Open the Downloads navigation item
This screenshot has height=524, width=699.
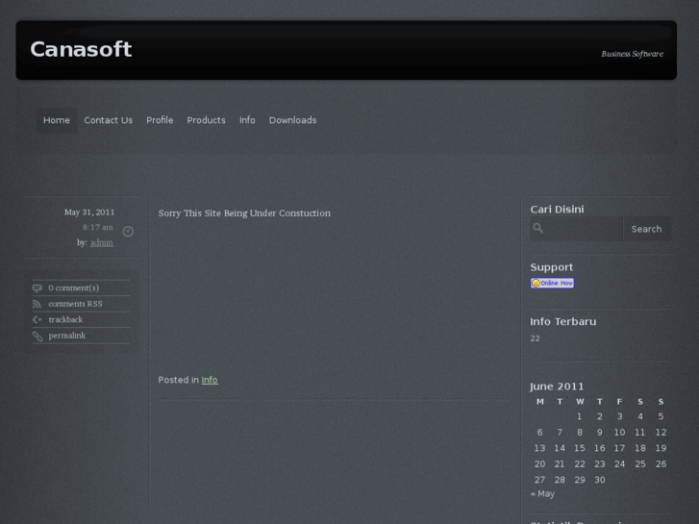click(292, 120)
